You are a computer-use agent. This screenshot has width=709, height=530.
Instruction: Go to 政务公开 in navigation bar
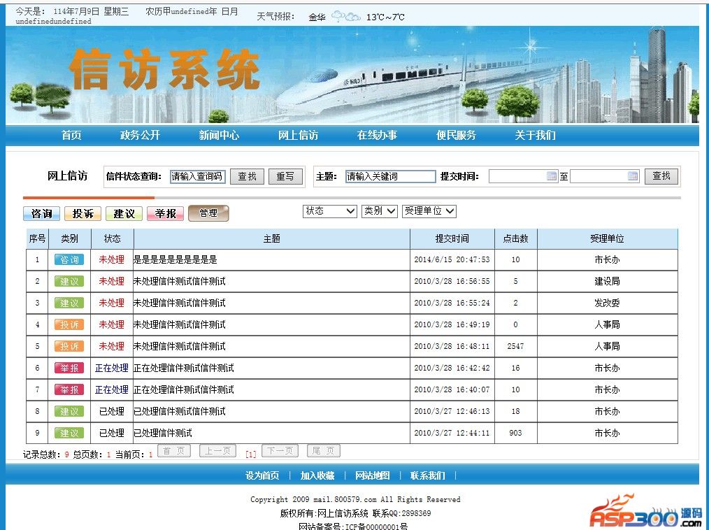(x=140, y=135)
